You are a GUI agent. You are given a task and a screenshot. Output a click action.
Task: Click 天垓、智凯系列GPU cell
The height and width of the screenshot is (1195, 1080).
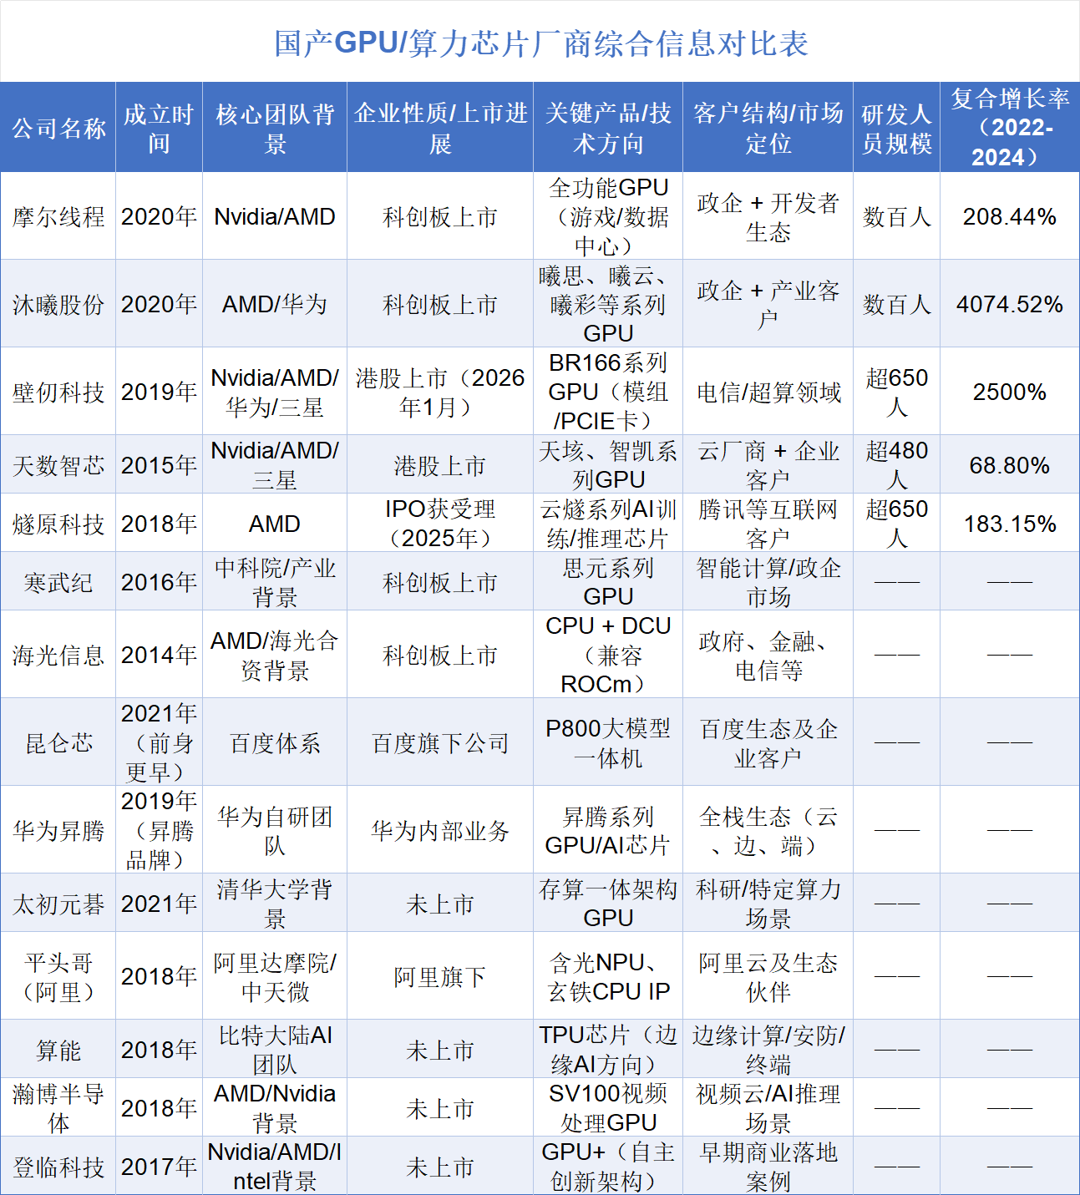click(x=608, y=464)
